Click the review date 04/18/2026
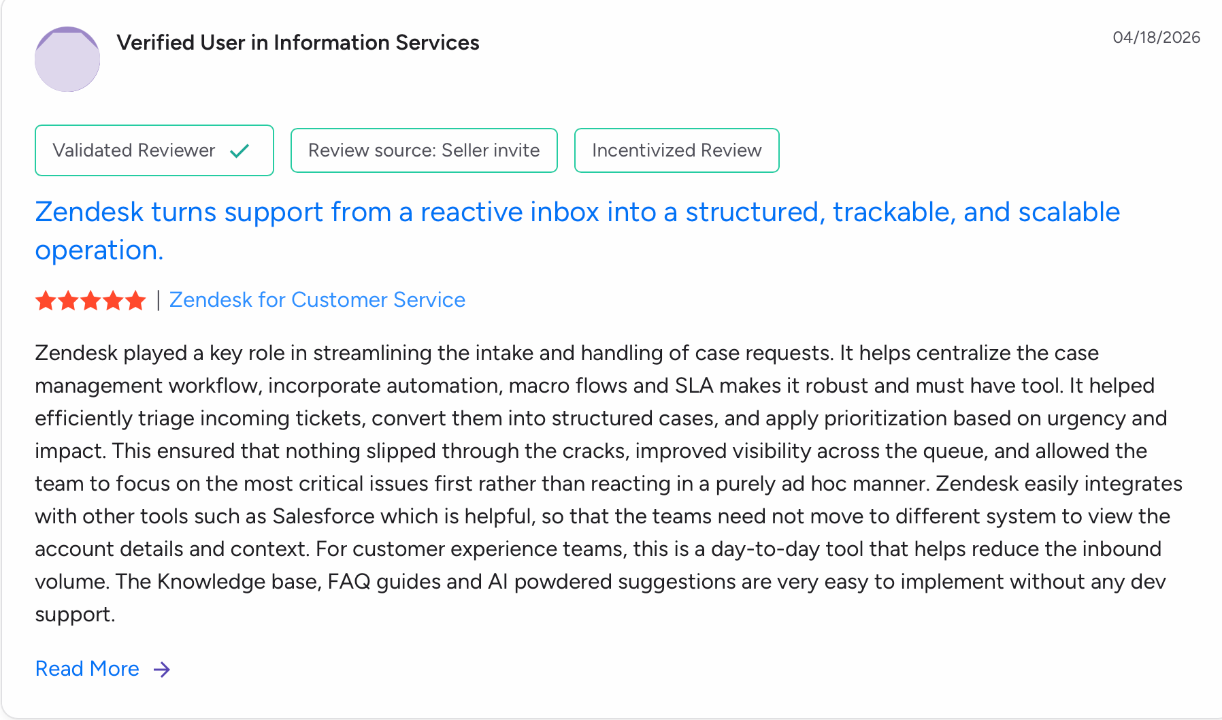 1156,37
